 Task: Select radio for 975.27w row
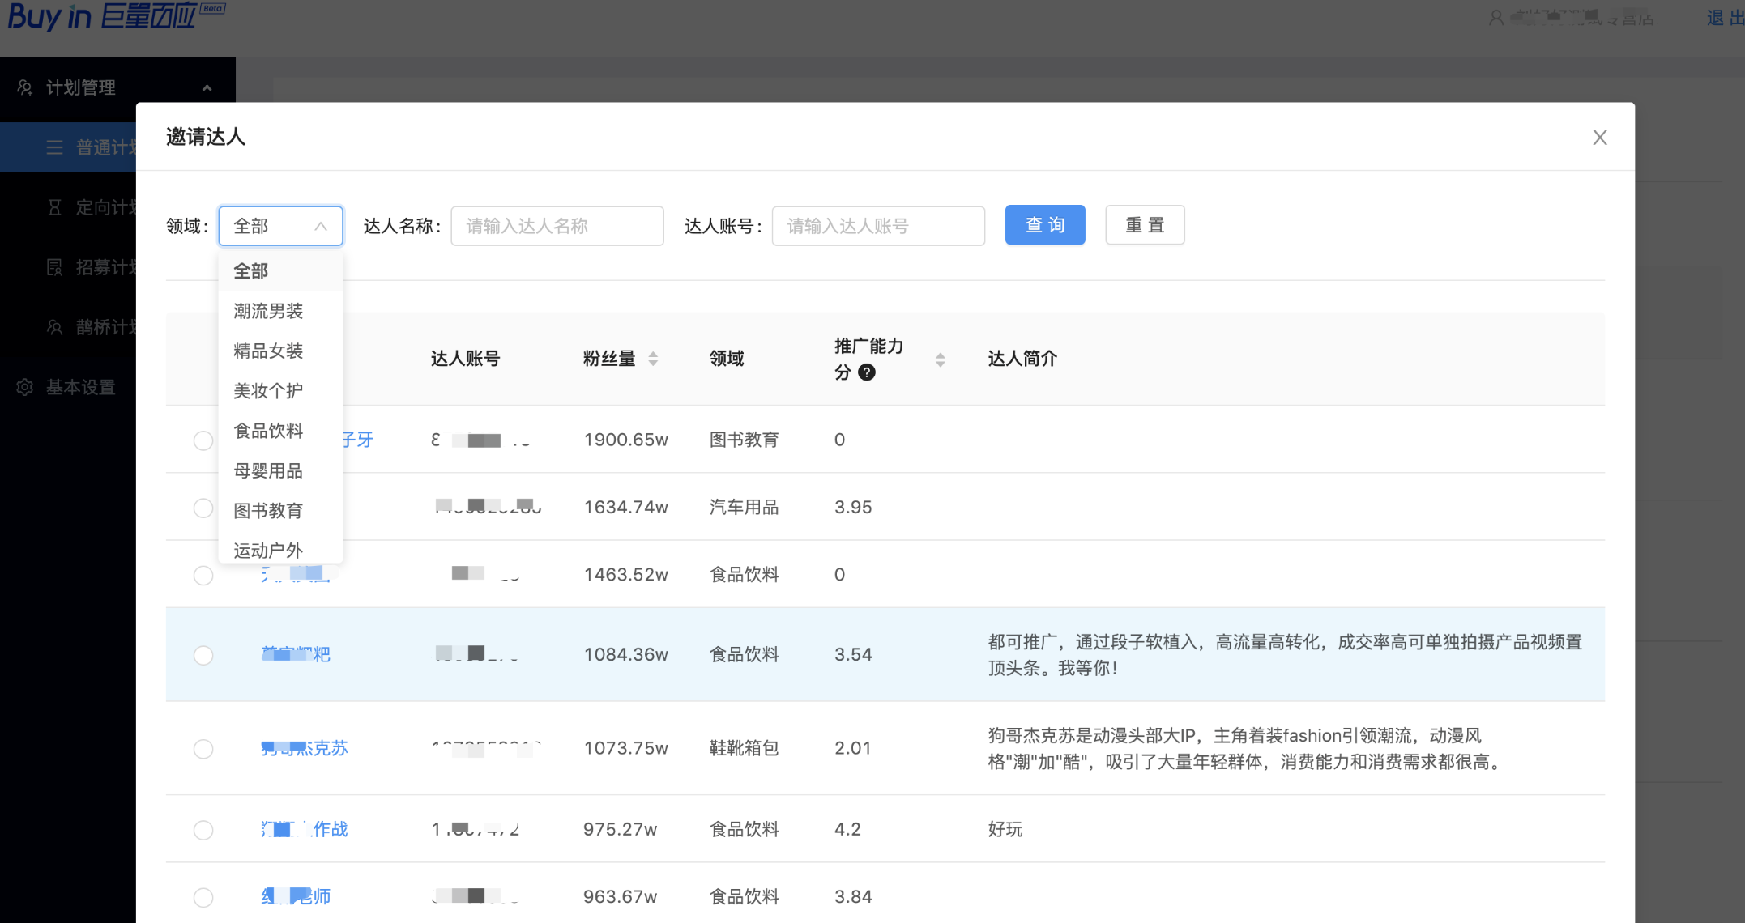point(203,830)
